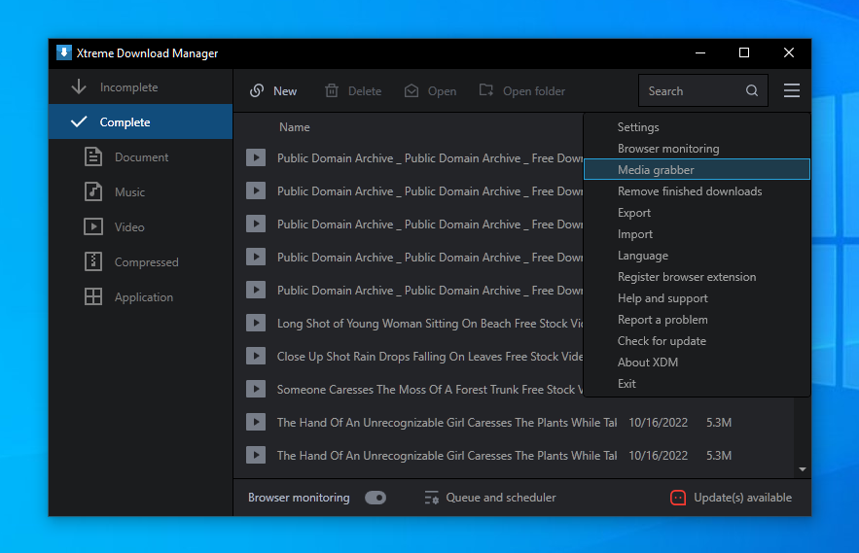This screenshot has height=553, width=859.
Task: Click the Video category icon
Action: [x=93, y=226]
